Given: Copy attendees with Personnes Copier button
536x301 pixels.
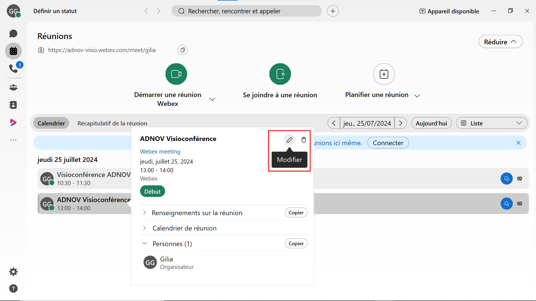Looking at the screenshot, I should tap(296, 244).
